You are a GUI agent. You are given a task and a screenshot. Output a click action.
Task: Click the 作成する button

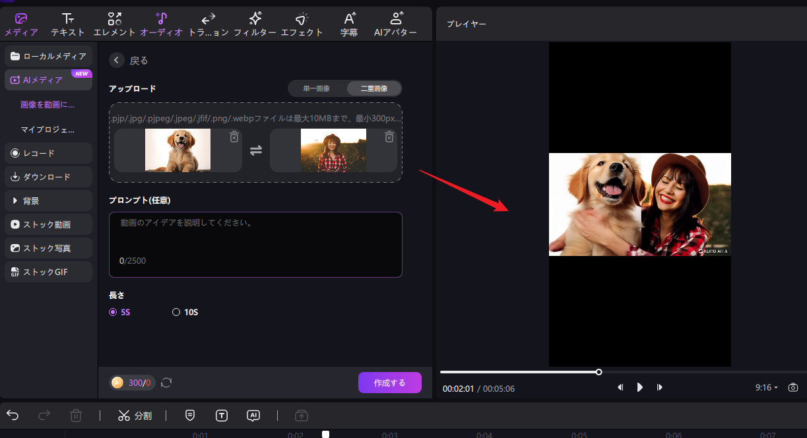[389, 382]
